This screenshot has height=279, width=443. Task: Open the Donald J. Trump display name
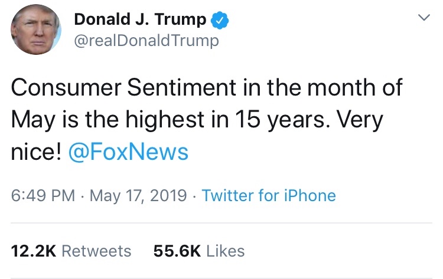point(140,20)
